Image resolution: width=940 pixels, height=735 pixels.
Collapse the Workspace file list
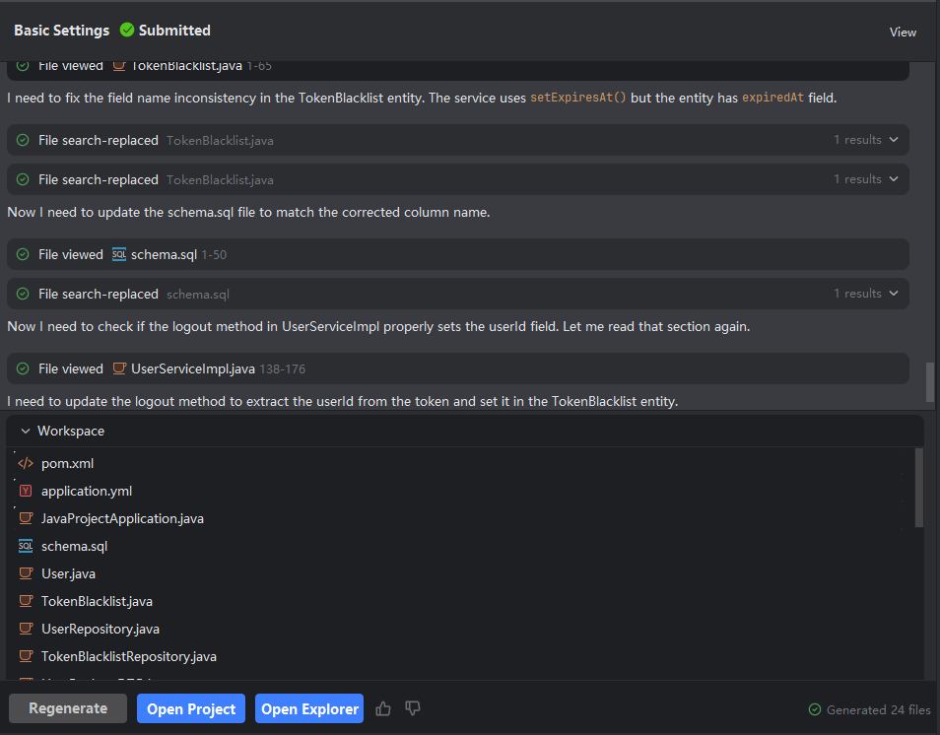pyautogui.click(x=26, y=431)
